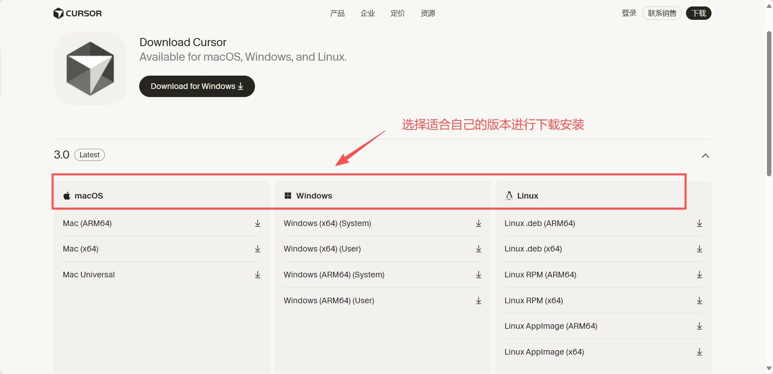Click the scrollbar up arrow

tap(769, 6)
